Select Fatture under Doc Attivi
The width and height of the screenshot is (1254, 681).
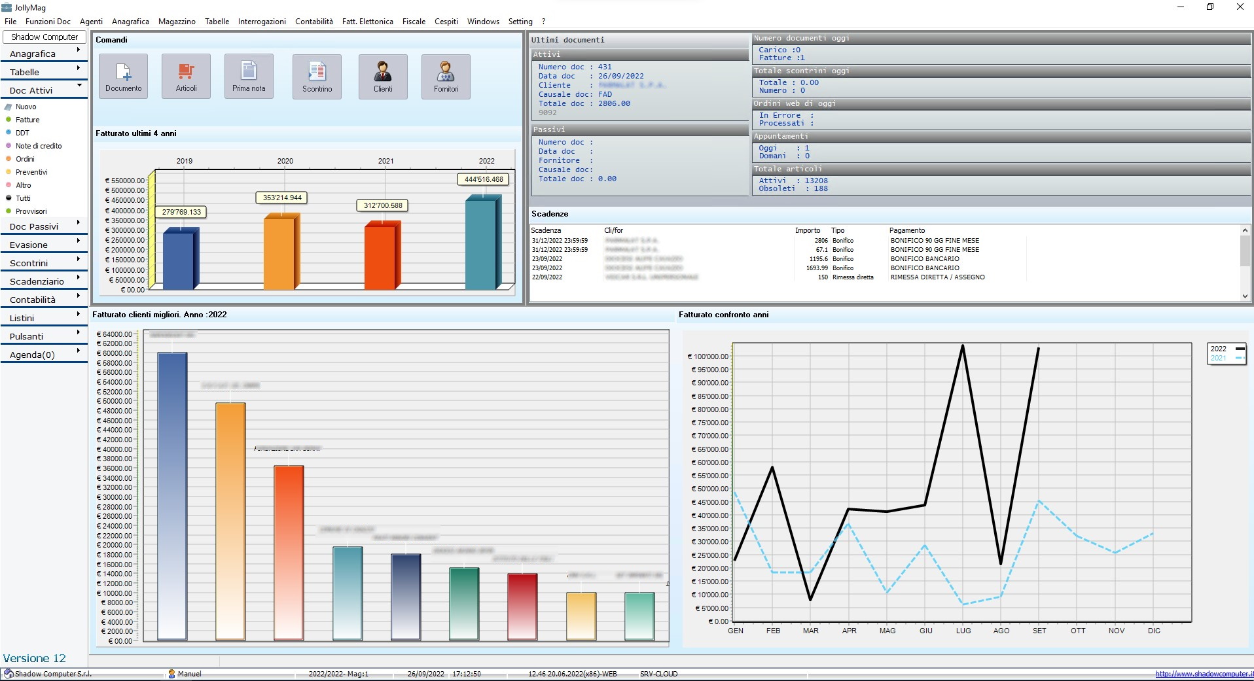point(27,120)
